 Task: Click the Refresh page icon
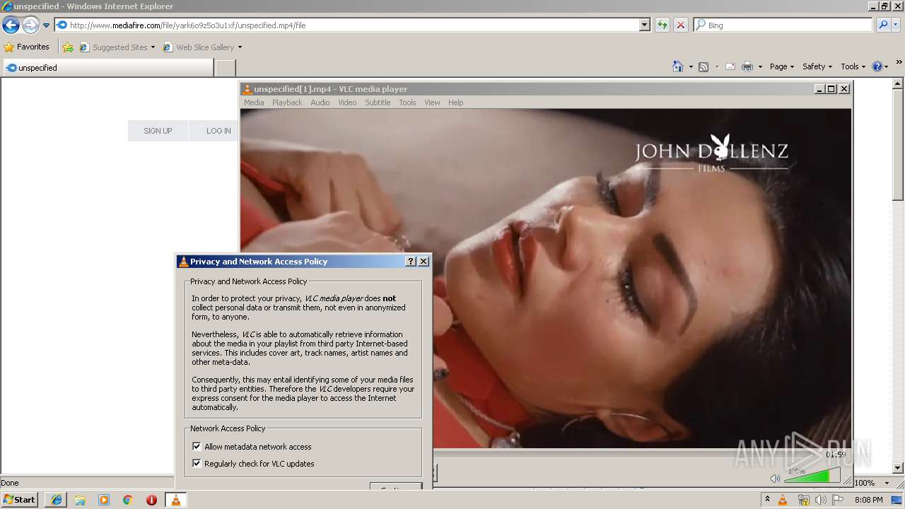tap(662, 25)
